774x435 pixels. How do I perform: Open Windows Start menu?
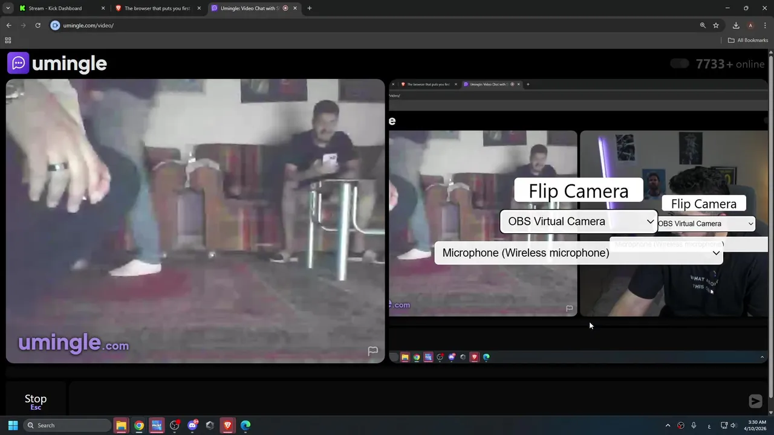click(13, 425)
